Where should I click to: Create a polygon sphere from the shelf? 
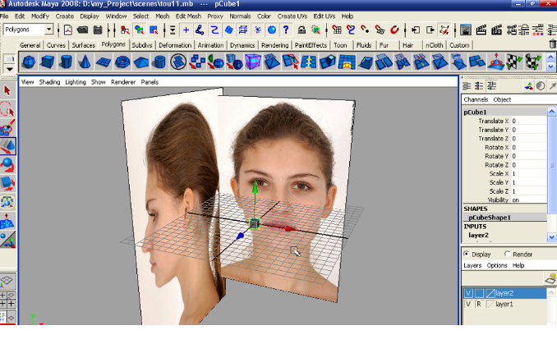point(29,62)
